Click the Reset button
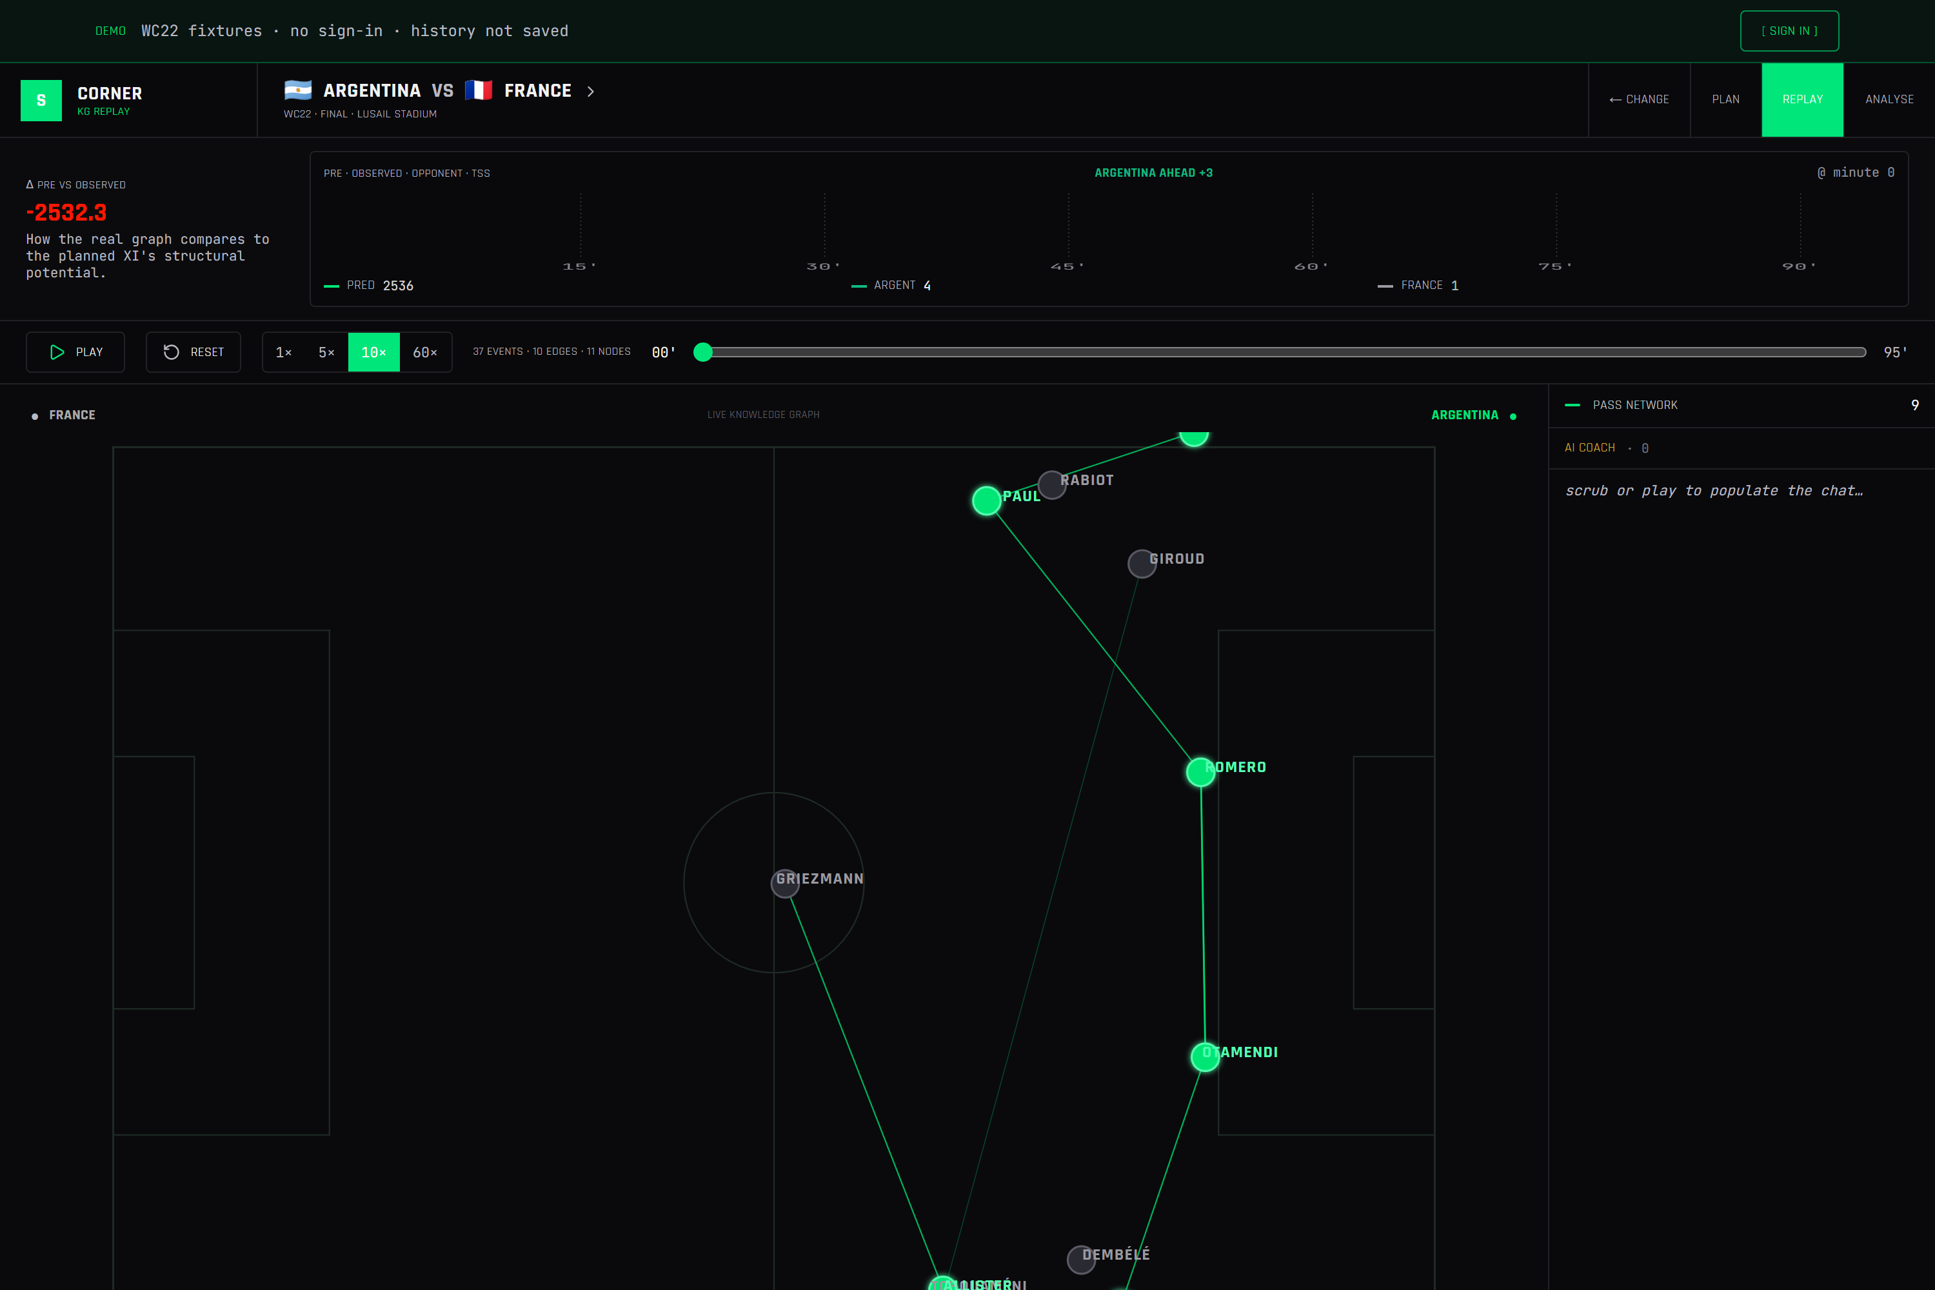Screen dimensions: 1935x1290 pyautogui.click(x=193, y=352)
